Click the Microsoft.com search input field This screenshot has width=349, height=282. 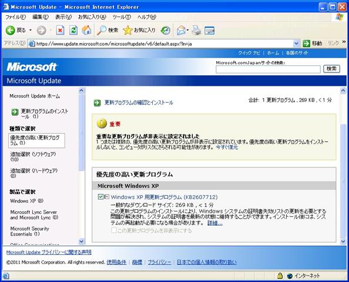(x=268, y=69)
